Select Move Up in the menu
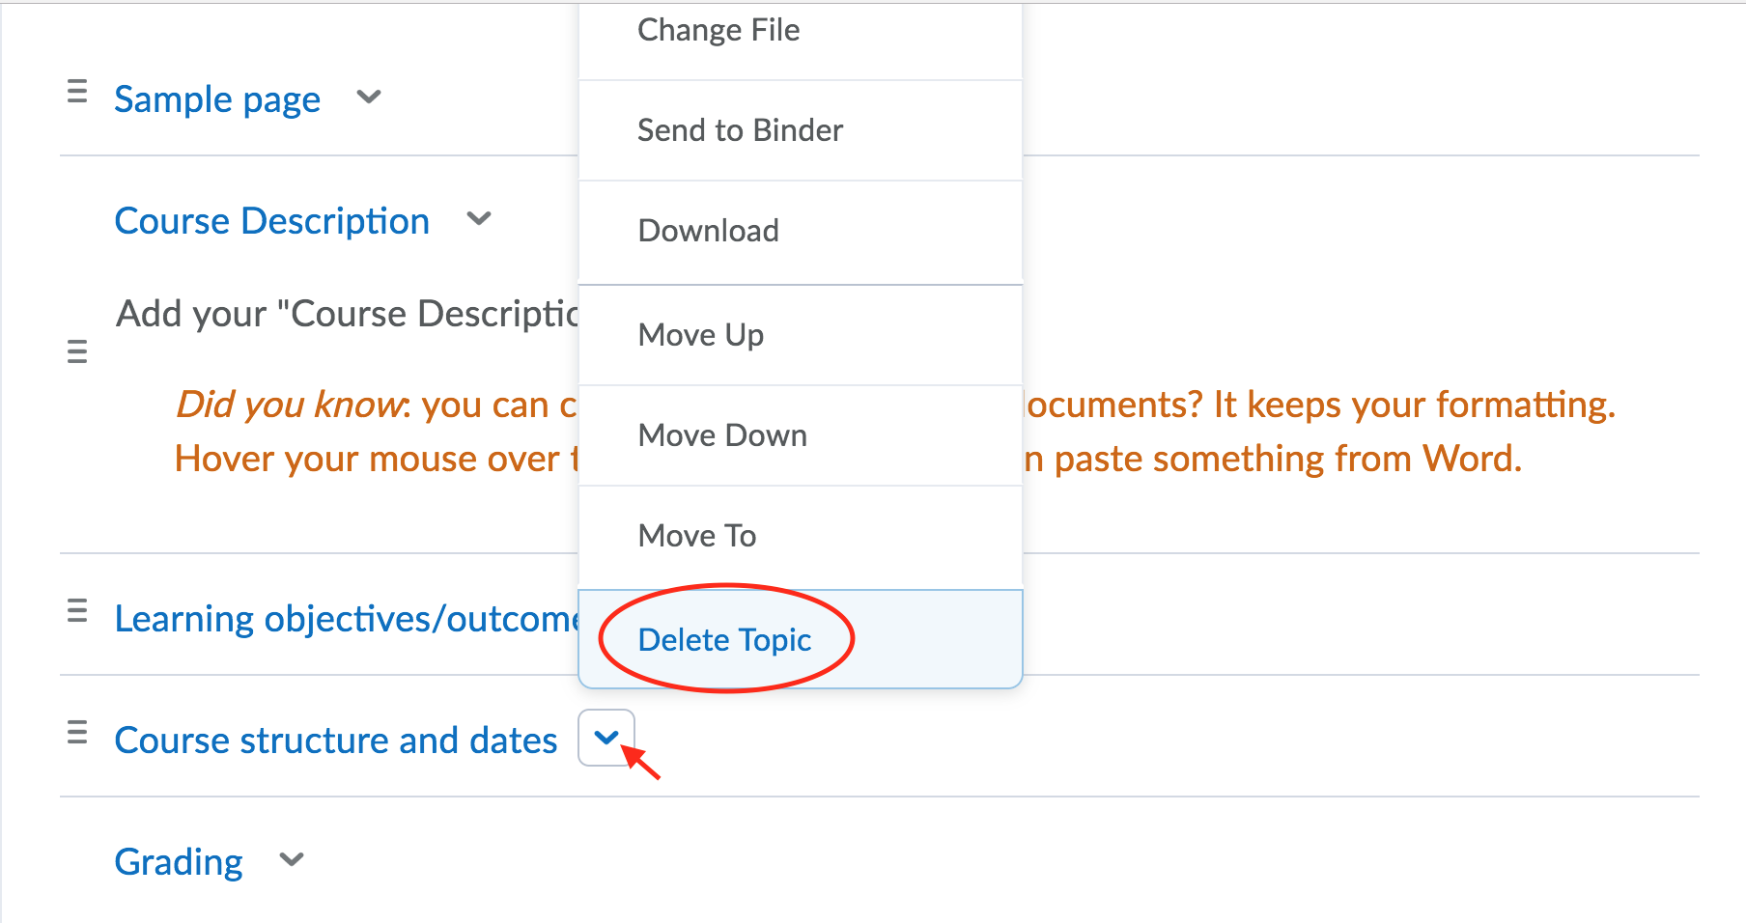This screenshot has height=923, width=1746. click(701, 335)
